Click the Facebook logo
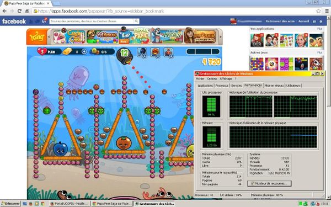Image resolution: width=331 pixels, height=207 pixels. click(14, 22)
